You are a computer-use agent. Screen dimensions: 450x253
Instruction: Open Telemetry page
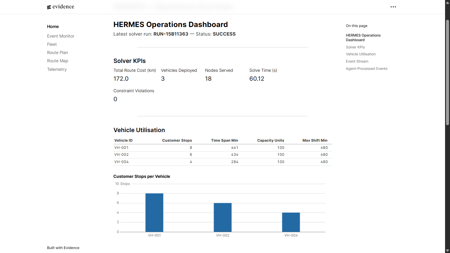pos(57,70)
